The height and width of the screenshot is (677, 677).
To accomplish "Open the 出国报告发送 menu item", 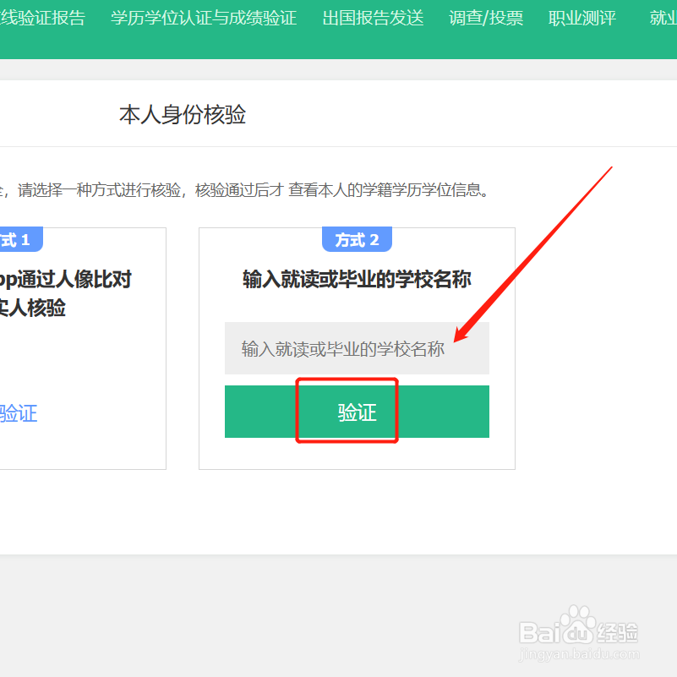I will coord(373,18).
